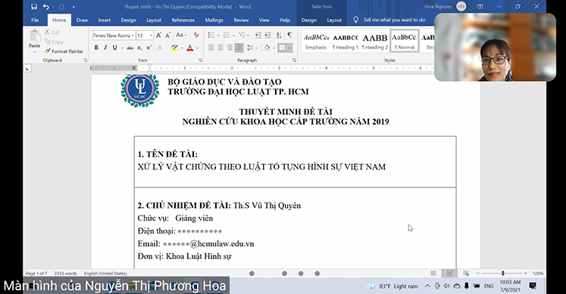
Task: Increase the paragraph indent
Action: (x=267, y=36)
